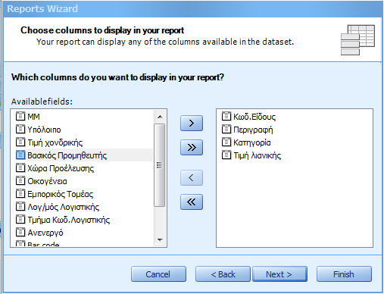Click the field icon beside Χώρα Προέλευσης

pyautogui.click(x=20, y=168)
